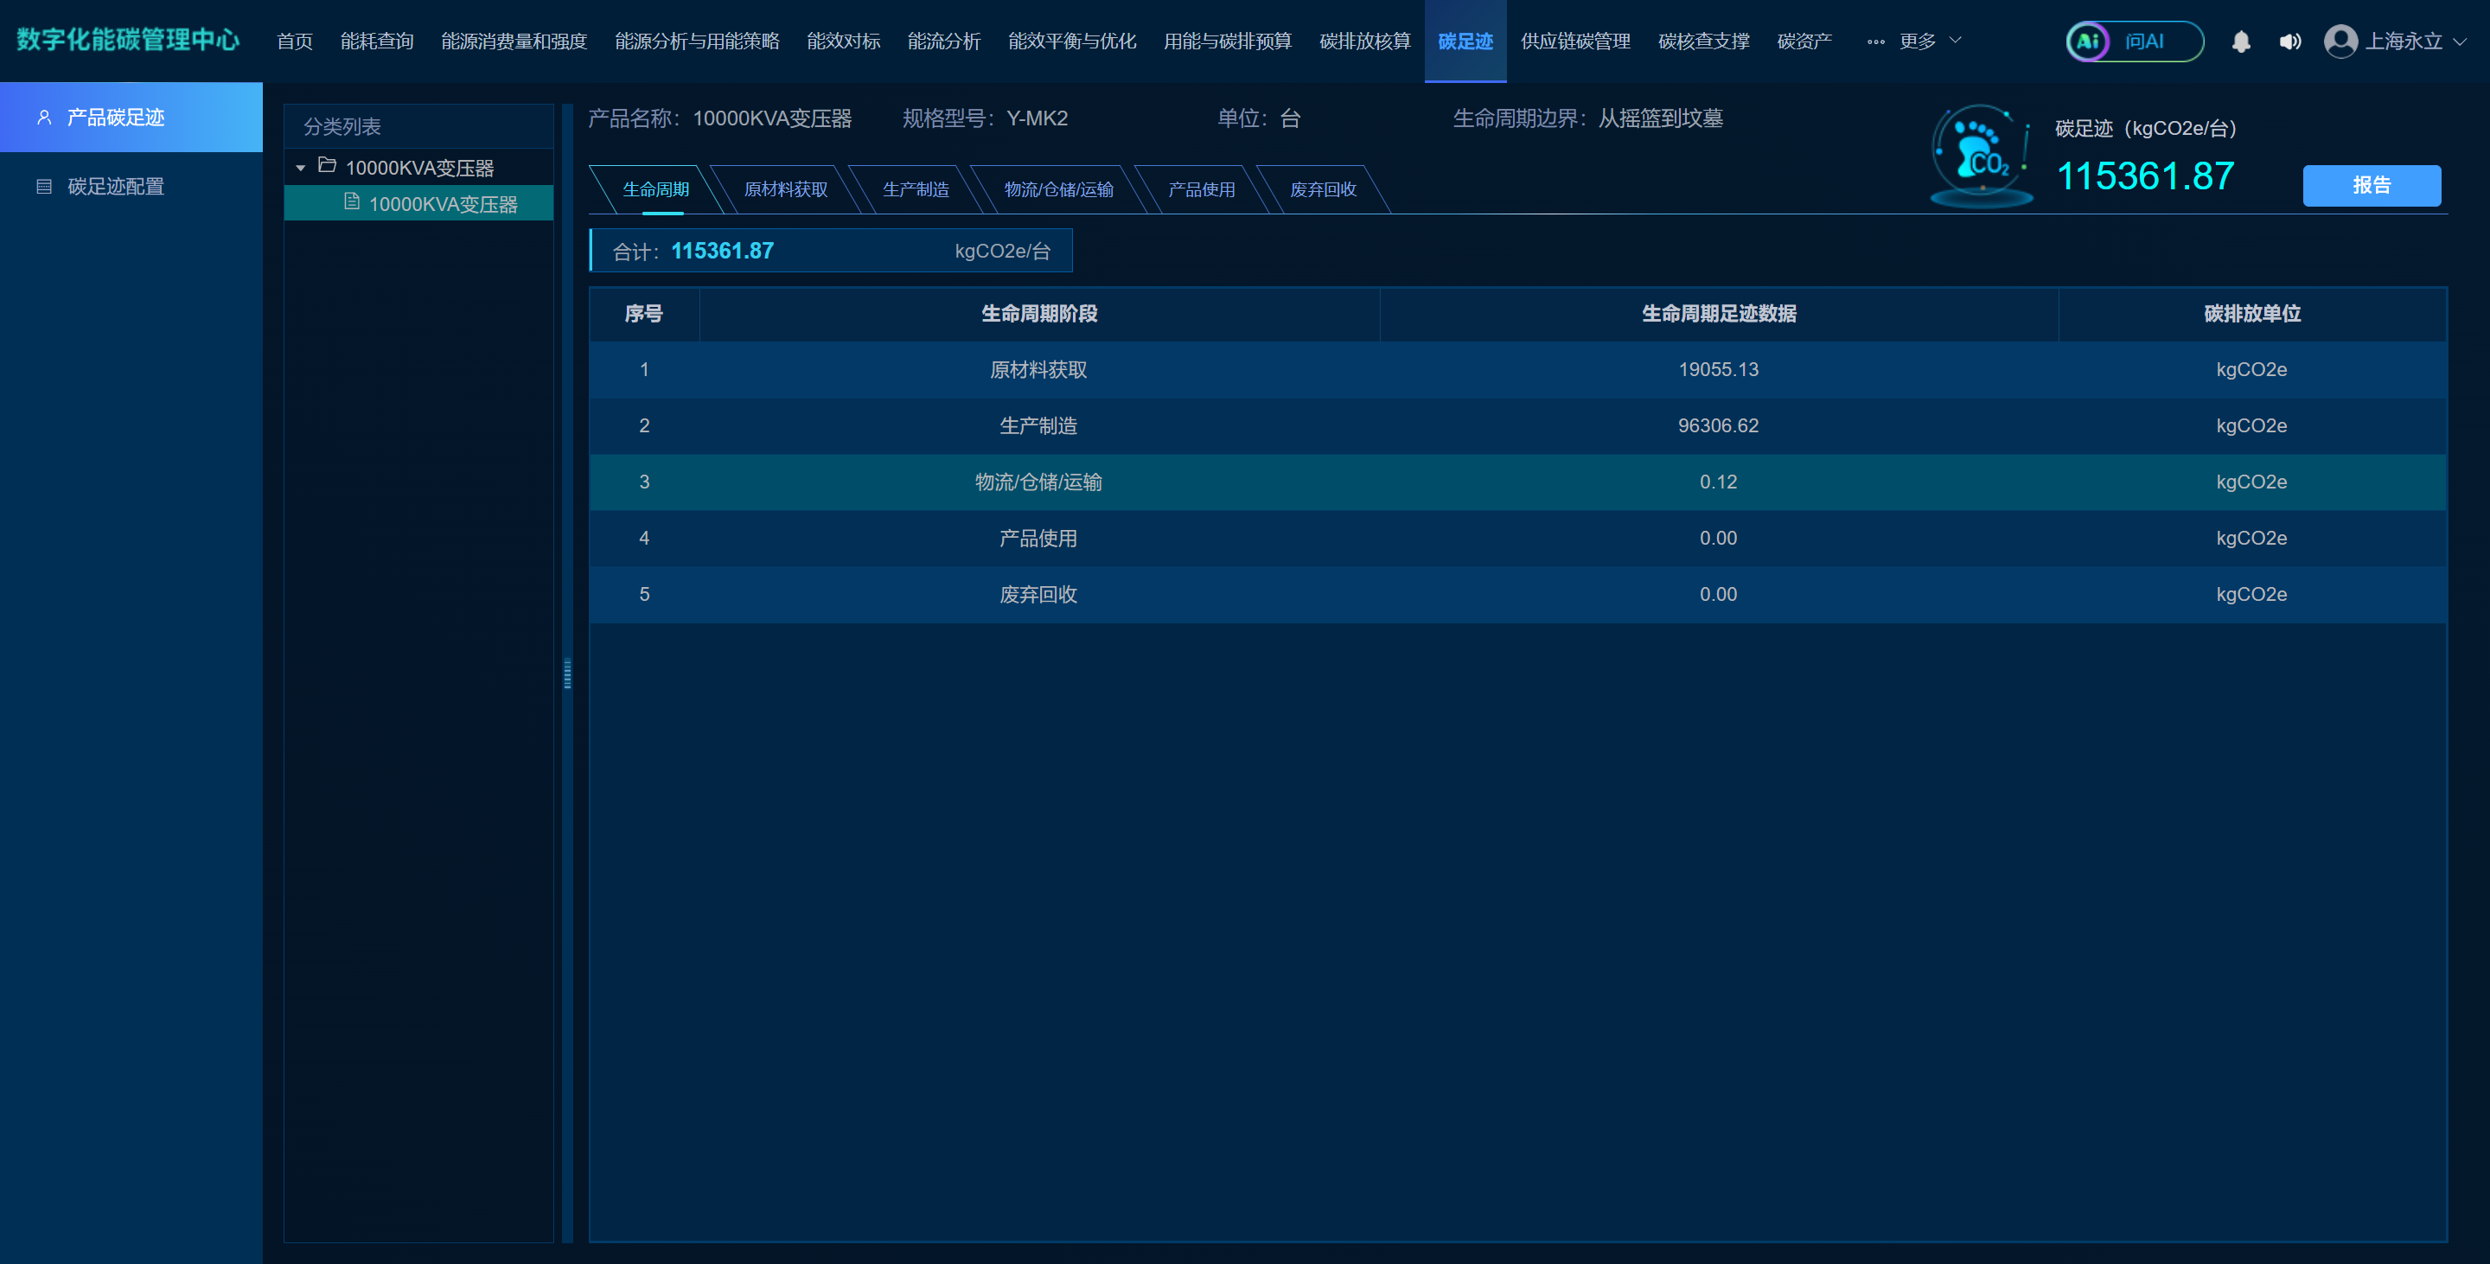This screenshot has height=1264, width=2490.
Task: Open 用能与碳排预算 menu item
Action: [1228, 41]
